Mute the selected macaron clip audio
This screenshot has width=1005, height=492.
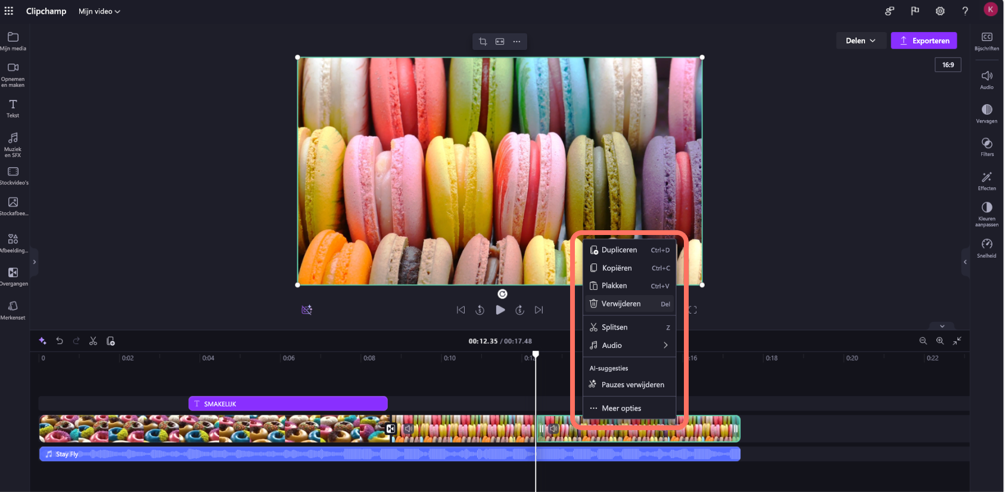tap(553, 429)
